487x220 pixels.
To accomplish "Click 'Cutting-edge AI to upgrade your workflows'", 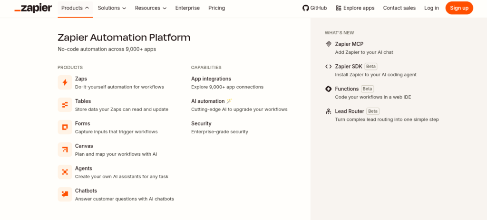I will tap(240, 110).
